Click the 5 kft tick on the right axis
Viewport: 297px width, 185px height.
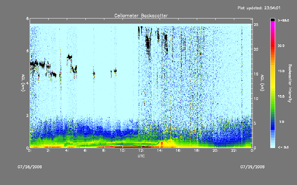click(255, 123)
